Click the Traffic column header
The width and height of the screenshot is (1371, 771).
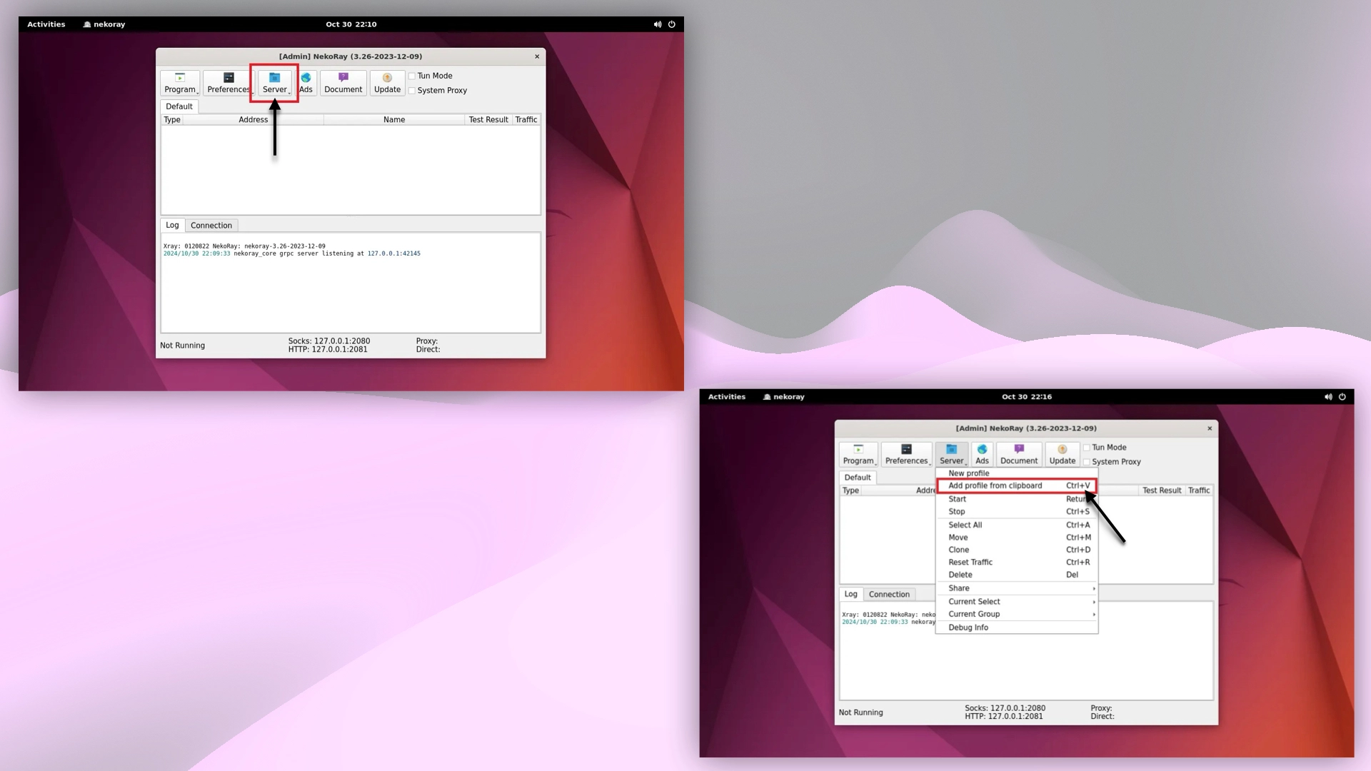[526, 119]
